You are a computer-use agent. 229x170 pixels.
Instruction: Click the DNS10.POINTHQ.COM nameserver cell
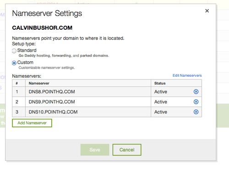tap(88, 112)
